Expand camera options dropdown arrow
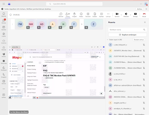The image size is (149, 115). point(121,15)
